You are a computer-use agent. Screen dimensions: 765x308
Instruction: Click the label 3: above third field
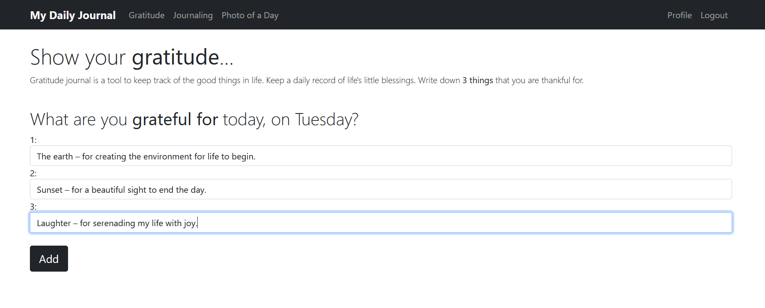pyautogui.click(x=33, y=206)
